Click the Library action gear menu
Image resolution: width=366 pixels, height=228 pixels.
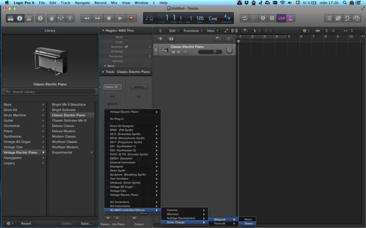coord(9,223)
